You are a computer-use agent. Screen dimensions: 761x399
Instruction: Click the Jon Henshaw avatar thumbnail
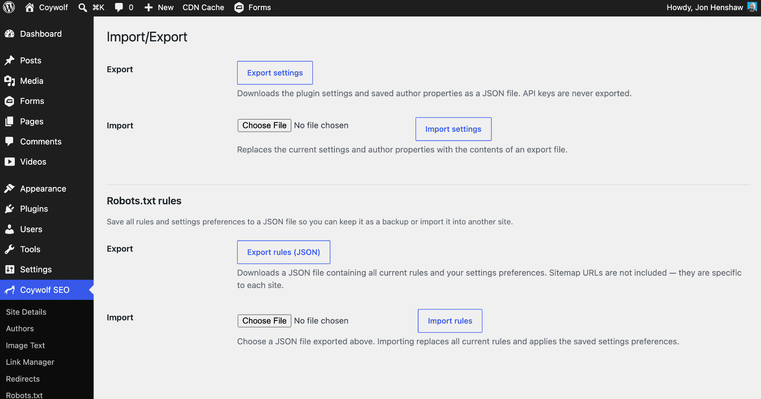coord(752,7)
